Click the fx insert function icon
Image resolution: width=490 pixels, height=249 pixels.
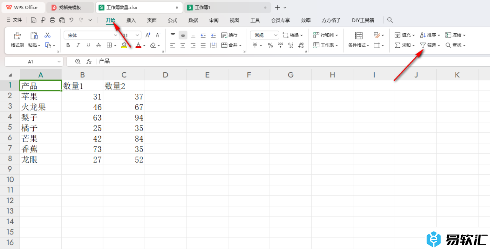tap(89, 61)
